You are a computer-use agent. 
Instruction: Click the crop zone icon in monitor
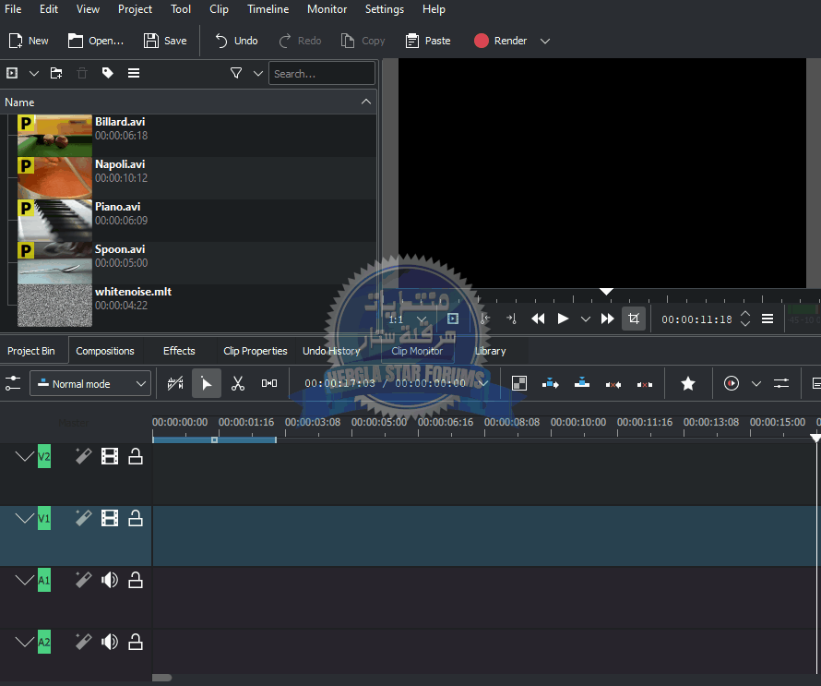tap(633, 319)
